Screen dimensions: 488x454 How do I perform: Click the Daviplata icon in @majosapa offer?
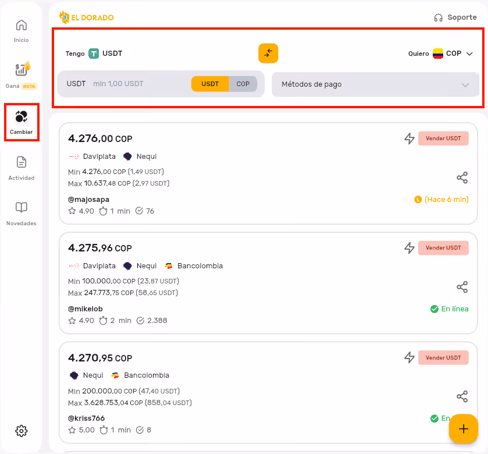click(x=74, y=157)
